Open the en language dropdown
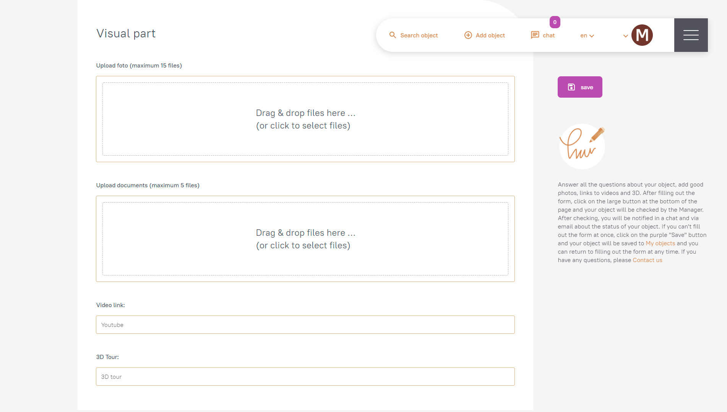The width and height of the screenshot is (727, 412). coord(587,35)
